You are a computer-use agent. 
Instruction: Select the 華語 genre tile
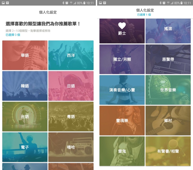tap(25, 55)
